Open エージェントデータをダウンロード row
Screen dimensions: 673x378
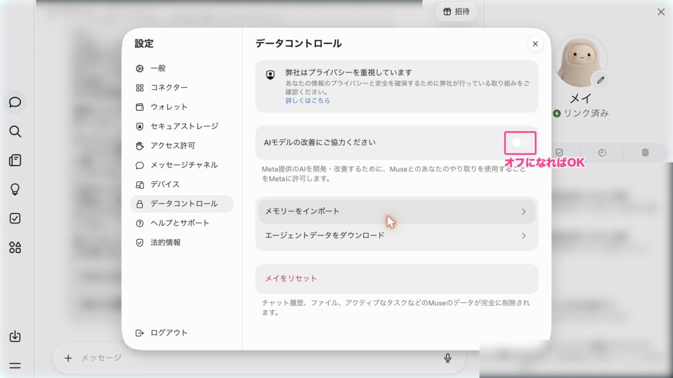pos(397,236)
